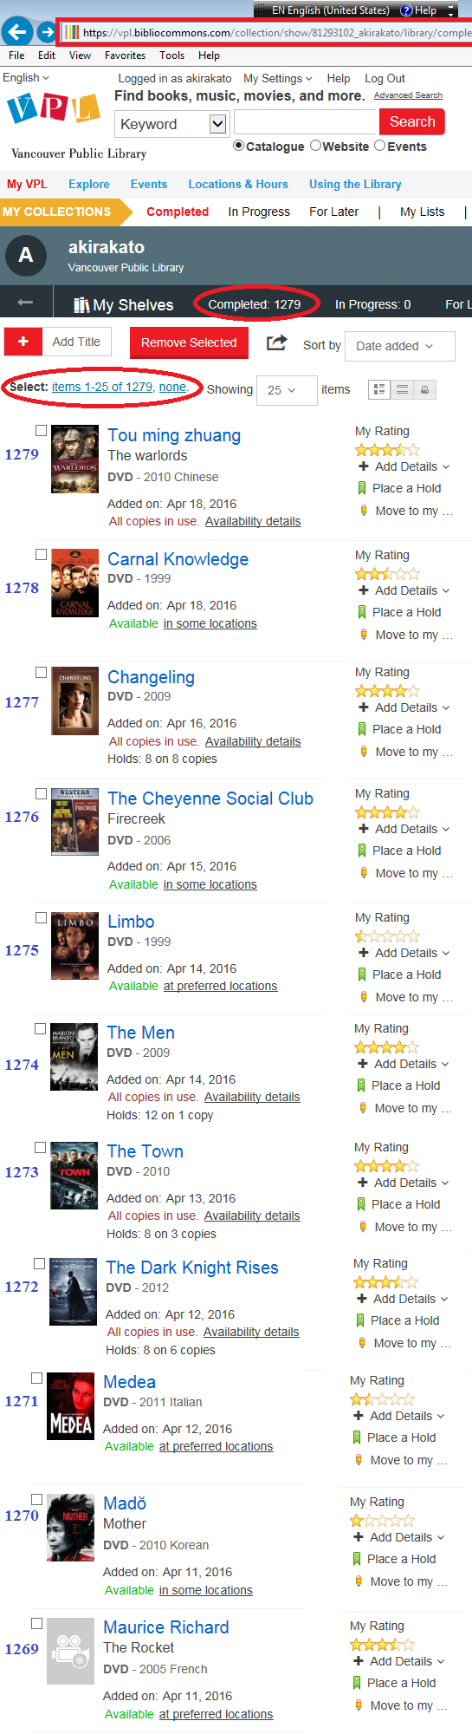Viewport: 472px width, 1734px height.
Task: Set star rating for Changeling
Action: pos(387,691)
